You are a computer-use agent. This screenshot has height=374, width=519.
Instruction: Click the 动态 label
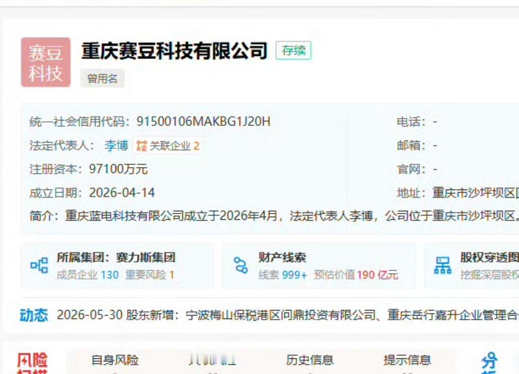[x=34, y=315]
